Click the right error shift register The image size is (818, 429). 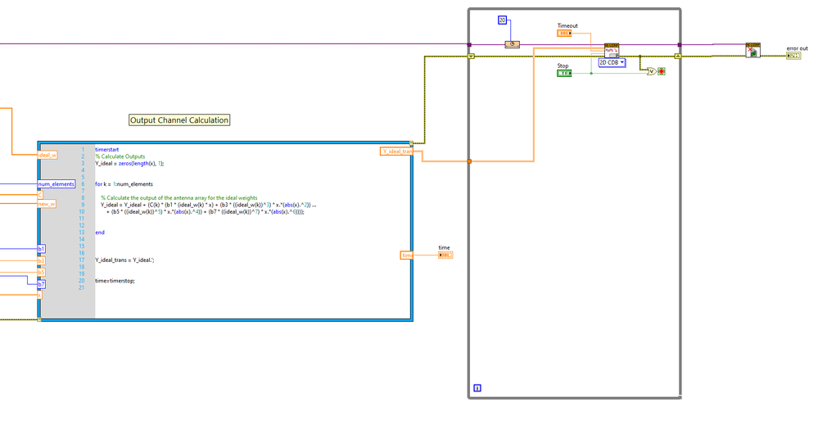(678, 56)
